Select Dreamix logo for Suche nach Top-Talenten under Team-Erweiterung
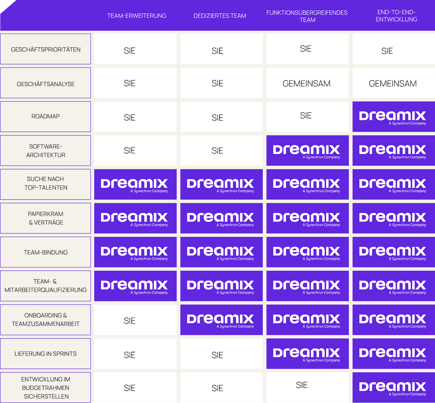The image size is (435, 403). [135, 184]
